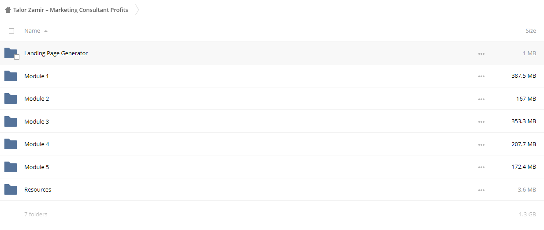Show actions menu for Landing Page Generator

(x=481, y=54)
